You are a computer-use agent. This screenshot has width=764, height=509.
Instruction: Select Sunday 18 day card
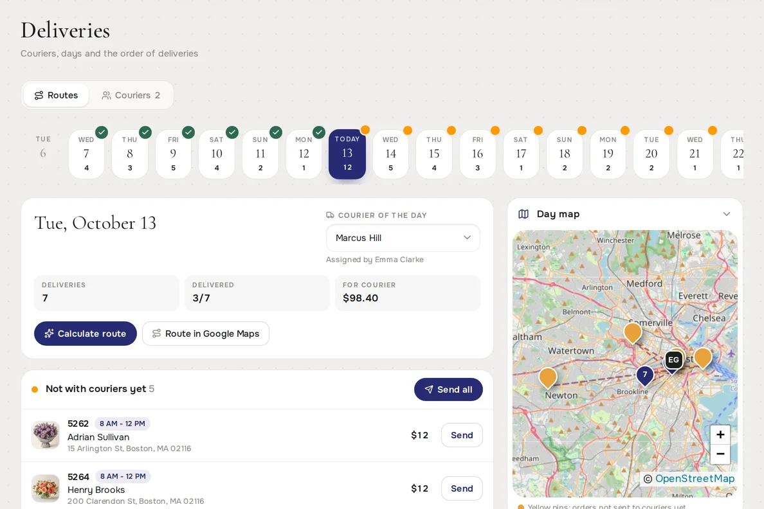(564, 154)
